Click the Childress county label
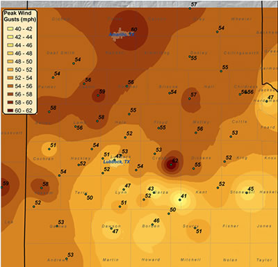278x267 pixels. click(246, 87)
